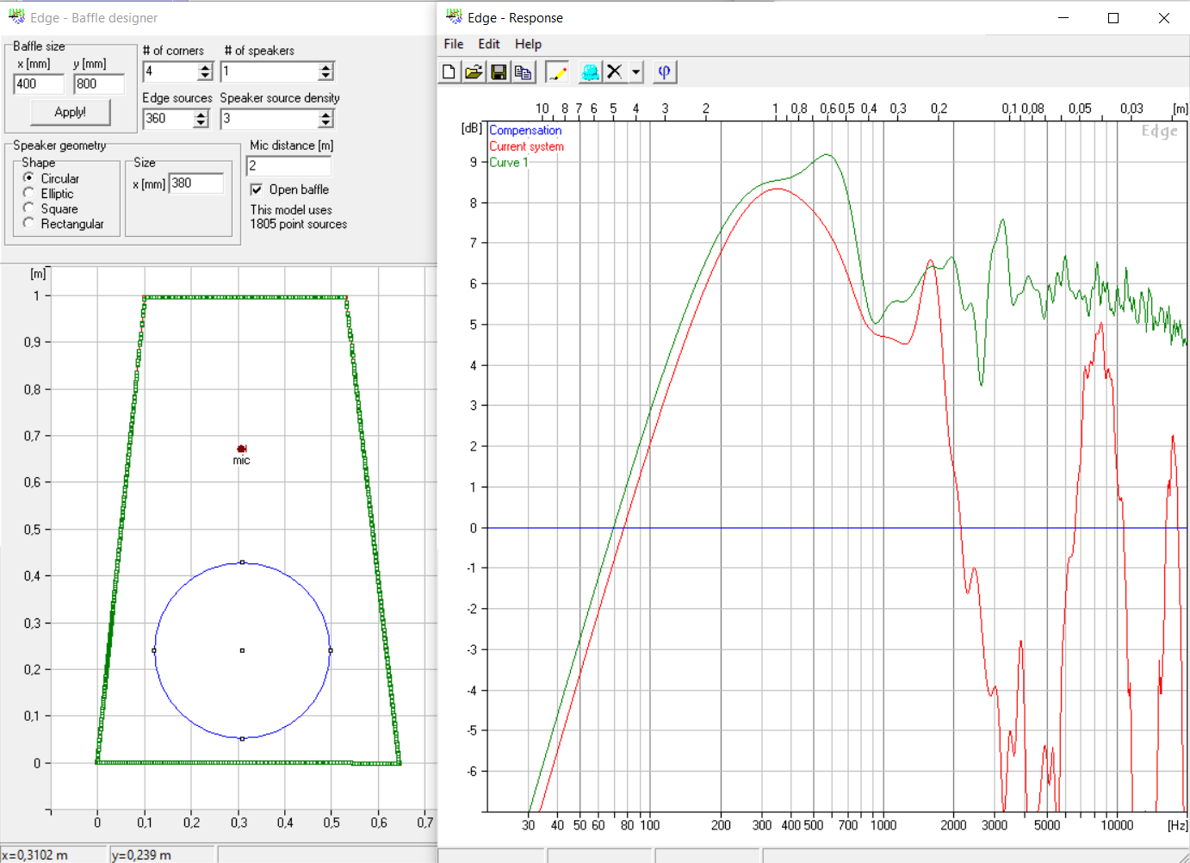Click the speaker Size x [mm] field
Image resolution: width=1190 pixels, height=863 pixels.
pyautogui.click(x=196, y=183)
